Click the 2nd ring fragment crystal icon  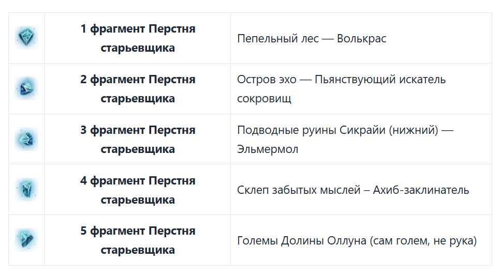click(x=26, y=88)
